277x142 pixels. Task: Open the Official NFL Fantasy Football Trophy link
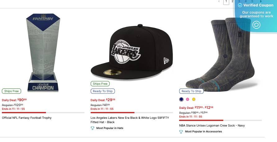pyautogui.click(x=27, y=118)
